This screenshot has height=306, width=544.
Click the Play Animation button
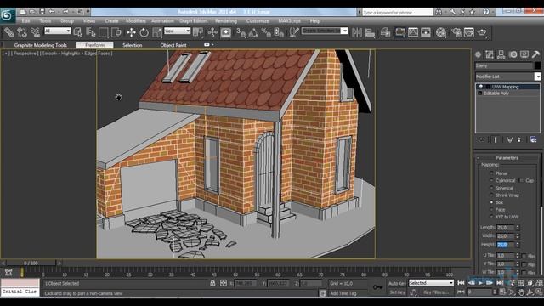pos(480,283)
